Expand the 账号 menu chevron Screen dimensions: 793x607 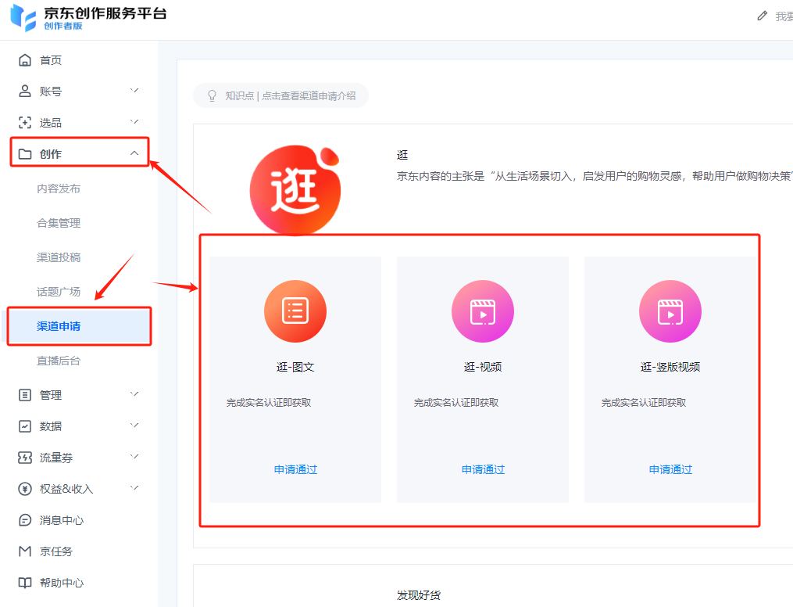134,91
